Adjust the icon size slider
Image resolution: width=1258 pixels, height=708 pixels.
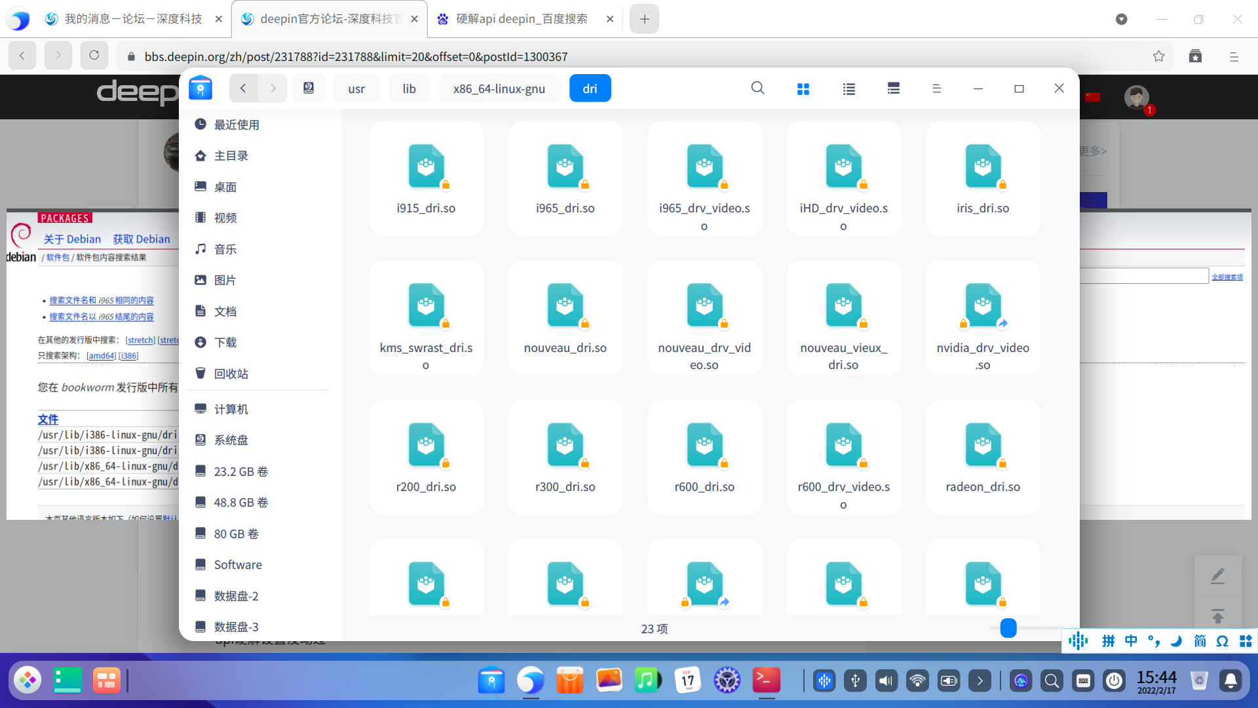1008,628
